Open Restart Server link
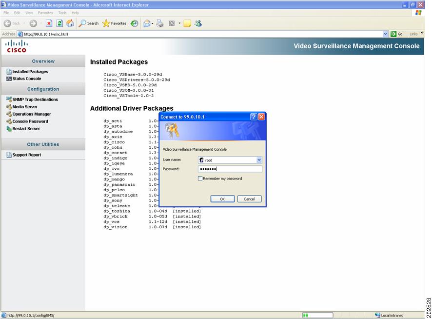The image size is (432, 319). pyautogui.click(x=26, y=128)
